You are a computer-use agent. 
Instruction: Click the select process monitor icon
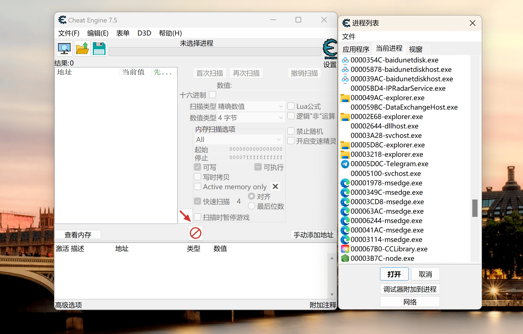(x=64, y=49)
